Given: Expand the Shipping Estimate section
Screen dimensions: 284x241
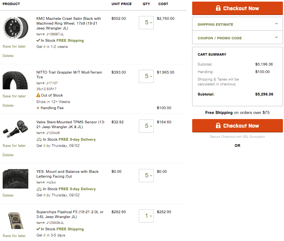Looking at the screenshot, I should click(x=237, y=24).
